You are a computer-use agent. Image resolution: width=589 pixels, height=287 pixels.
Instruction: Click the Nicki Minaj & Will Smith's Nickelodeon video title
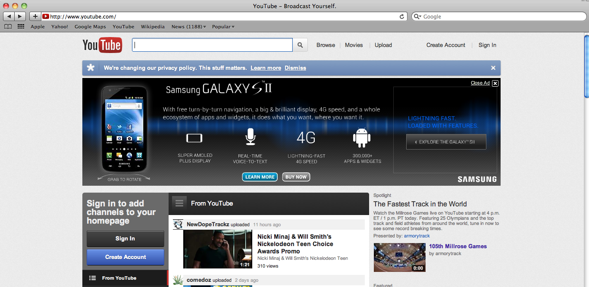(295, 244)
